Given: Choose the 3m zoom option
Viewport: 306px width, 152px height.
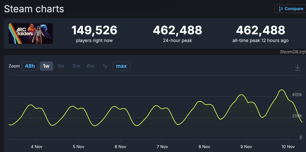Looking at the screenshot, I should [x=76, y=66].
